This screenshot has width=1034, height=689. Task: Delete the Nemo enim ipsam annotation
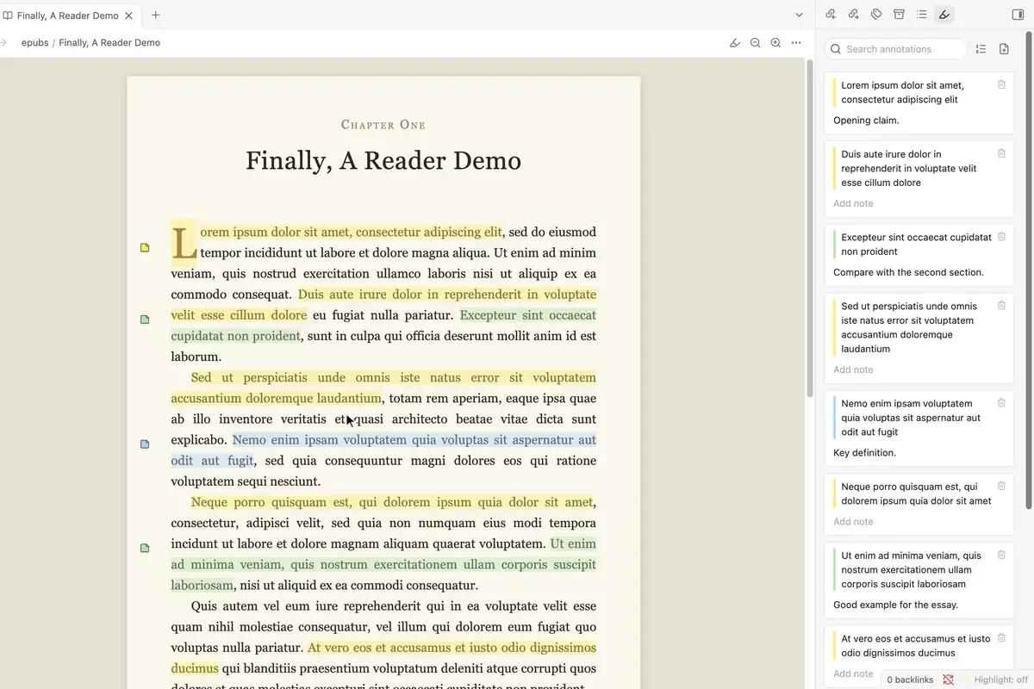click(1001, 402)
